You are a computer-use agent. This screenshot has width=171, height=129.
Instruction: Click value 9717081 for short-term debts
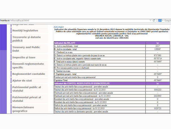[x=158, y=55]
